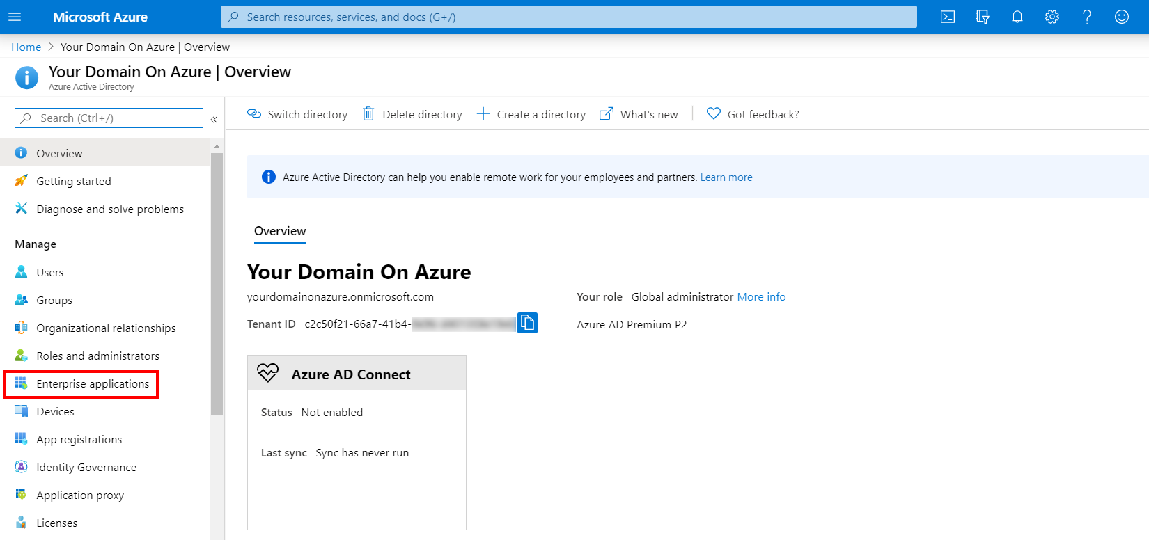Click the sidebar scrollbar up arrow
The image size is (1149, 540).
pyautogui.click(x=217, y=147)
